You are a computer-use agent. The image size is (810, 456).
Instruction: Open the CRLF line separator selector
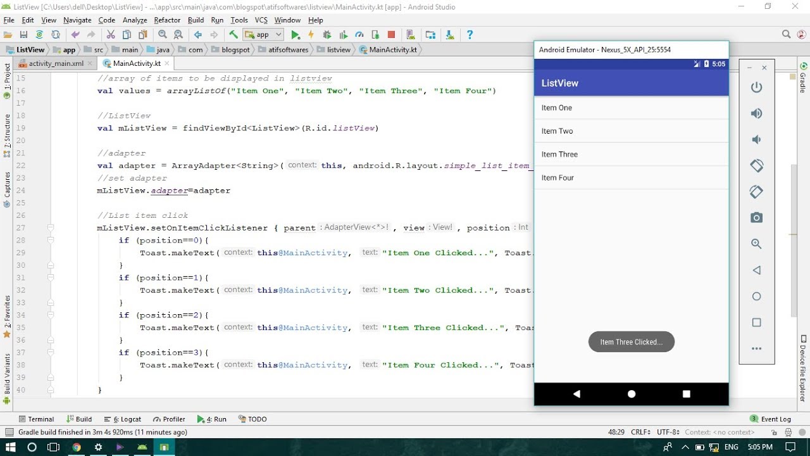(641, 432)
